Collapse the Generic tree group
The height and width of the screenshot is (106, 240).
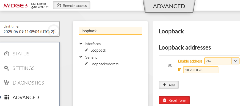click(x=81, y=57)
